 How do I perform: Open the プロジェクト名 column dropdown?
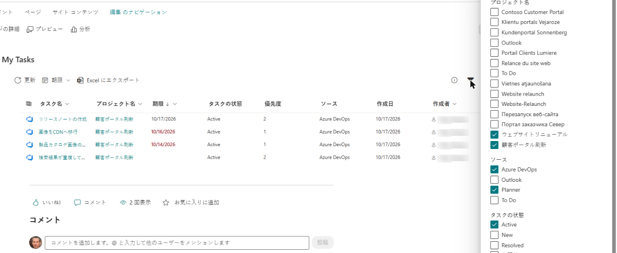[140, 104]
